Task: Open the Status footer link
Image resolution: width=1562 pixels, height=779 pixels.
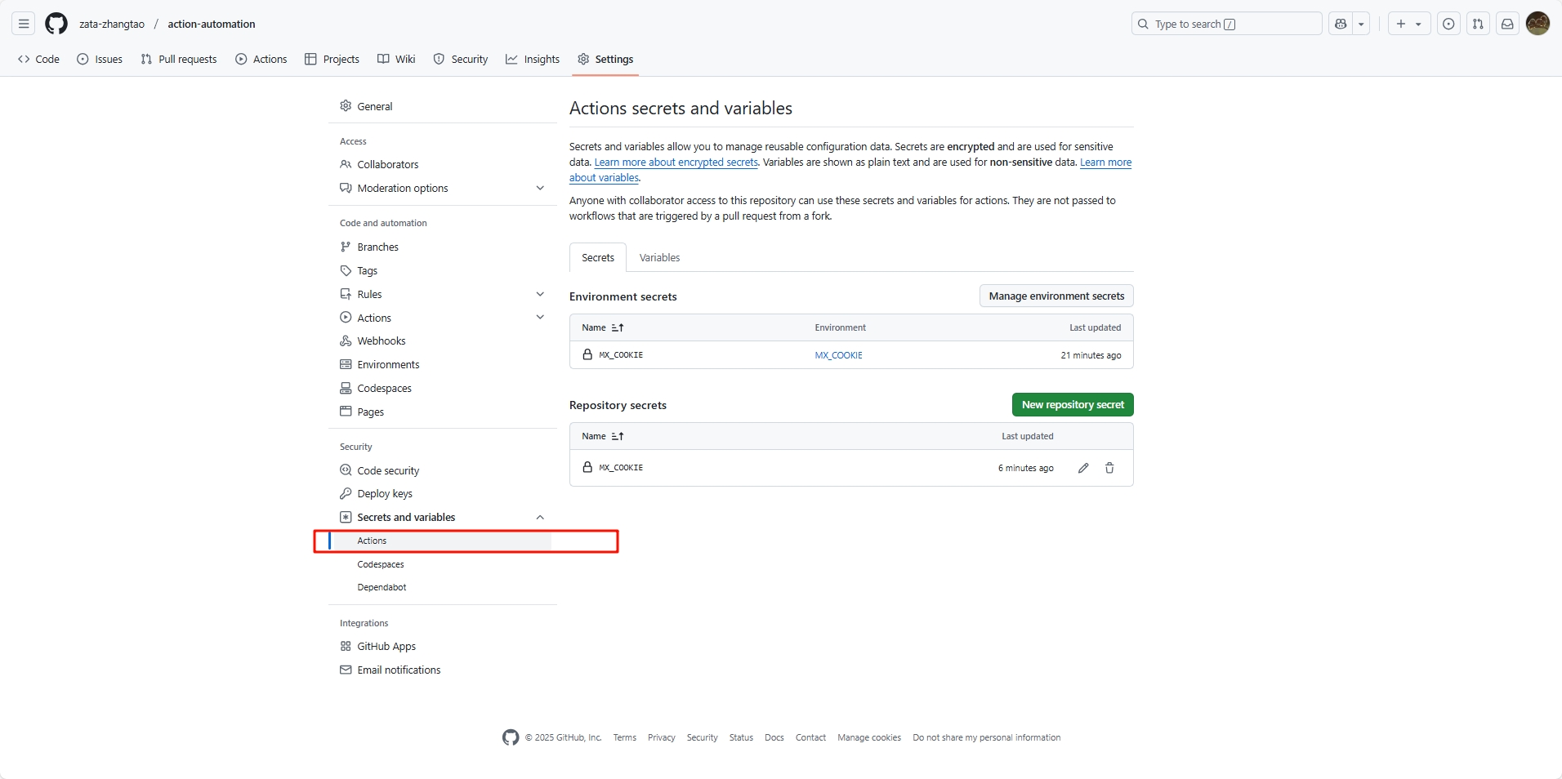Action: point(741,737)
